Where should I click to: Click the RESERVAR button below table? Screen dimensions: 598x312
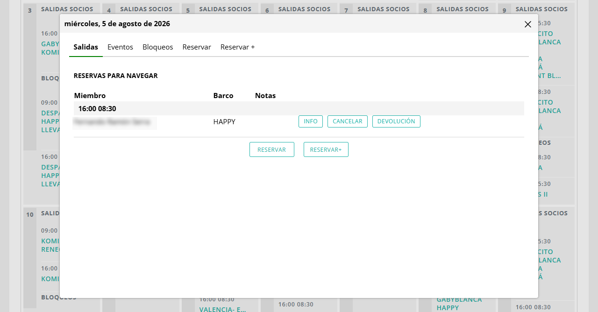272,149
